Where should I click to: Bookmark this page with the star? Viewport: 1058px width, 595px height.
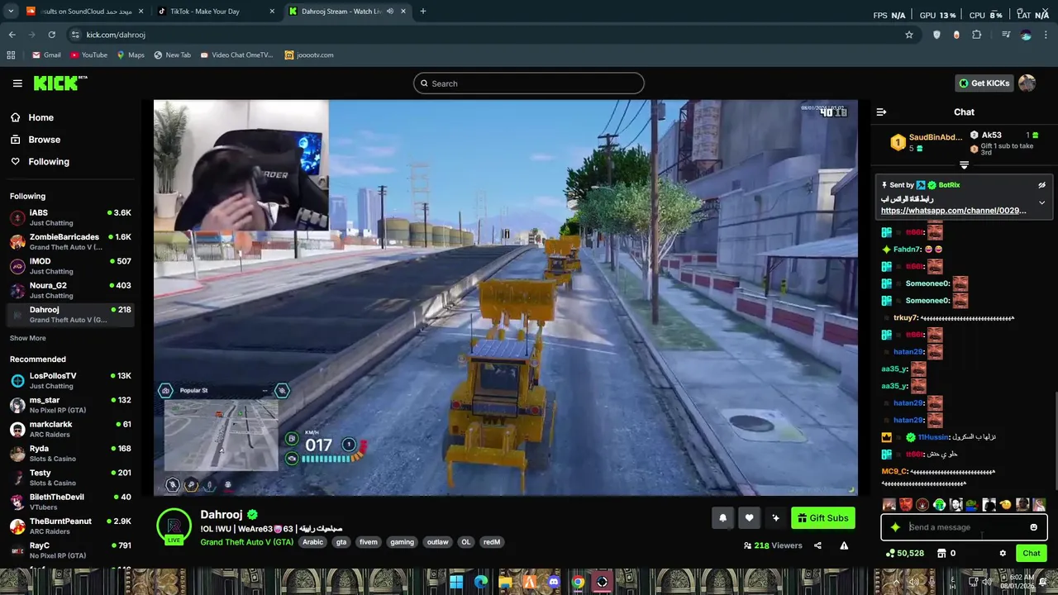click(x=909, y=35)
